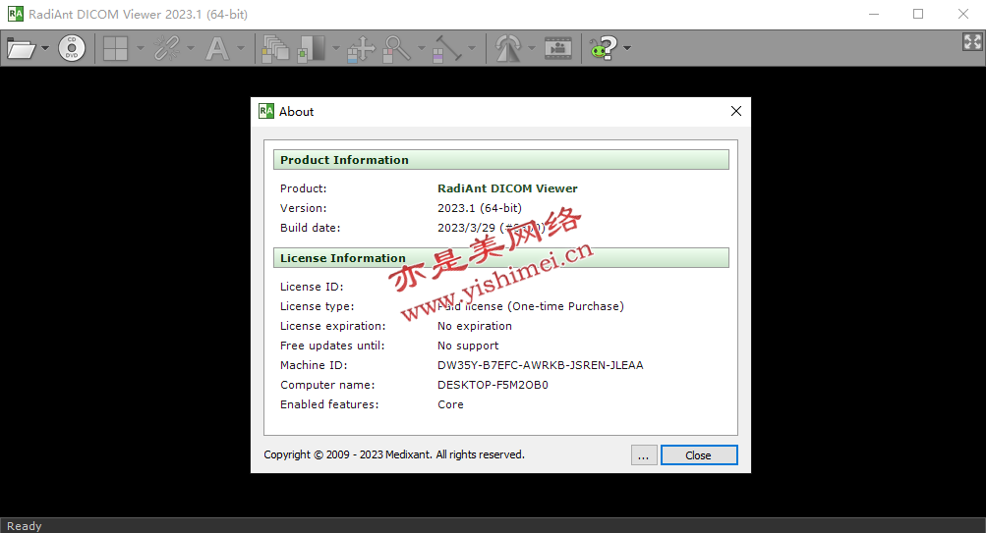986x533 pixels.
Task: Click the 'License Information' section header
Action: pyautogui.click(x=501, y=258)
